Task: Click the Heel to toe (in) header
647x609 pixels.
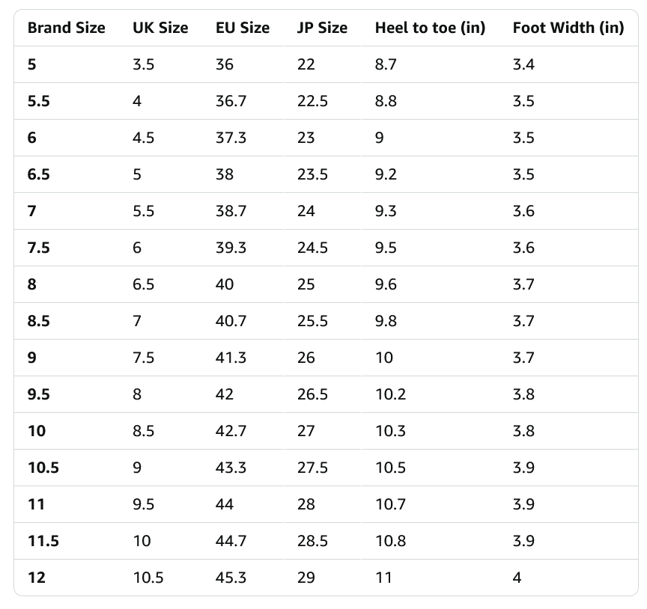Action: [430, 28]
